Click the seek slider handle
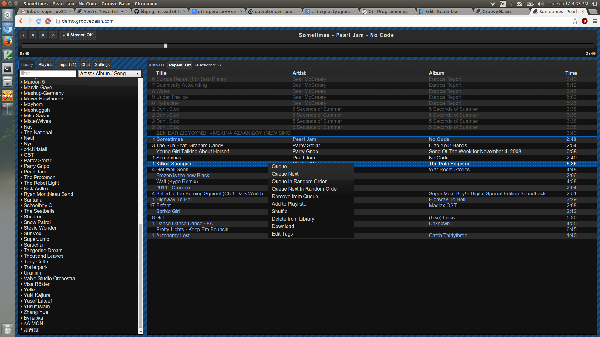Screen dimensions: 600x337 coord(166,46)
